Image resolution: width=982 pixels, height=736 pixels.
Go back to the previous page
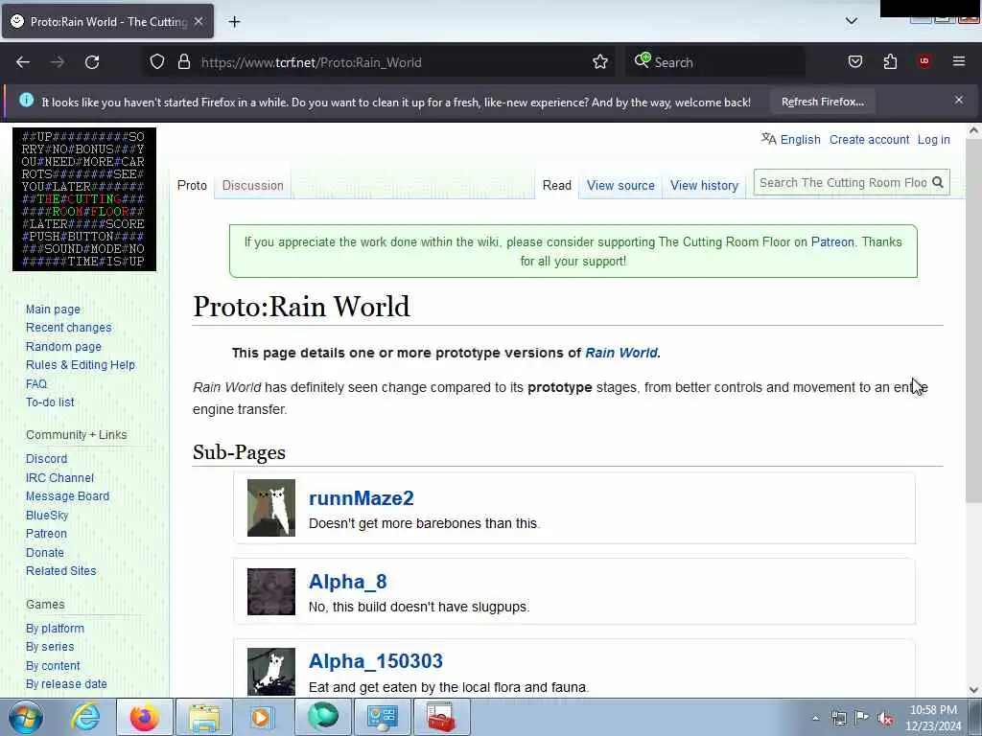point(23,62)
